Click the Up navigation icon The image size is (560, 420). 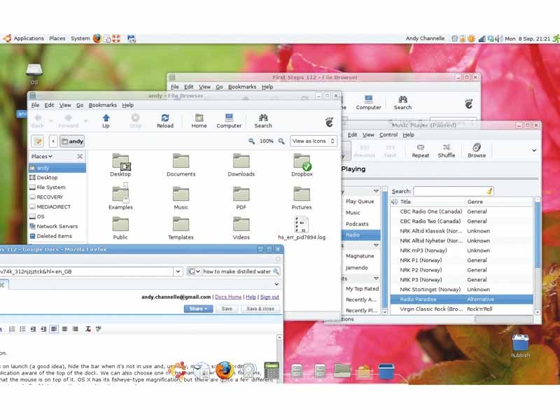106,120
